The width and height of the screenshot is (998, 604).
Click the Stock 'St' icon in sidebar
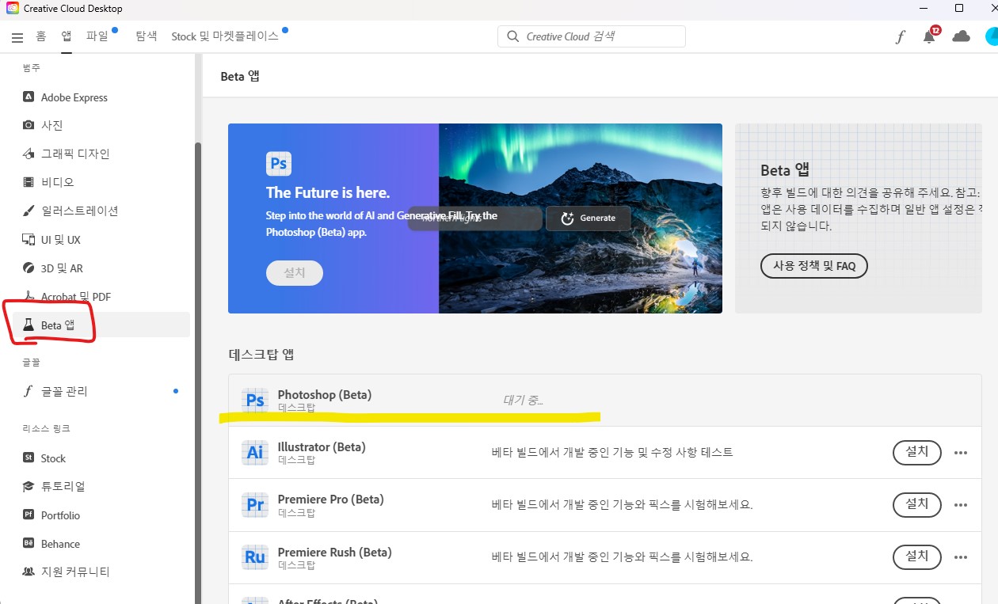coord(29,458)
